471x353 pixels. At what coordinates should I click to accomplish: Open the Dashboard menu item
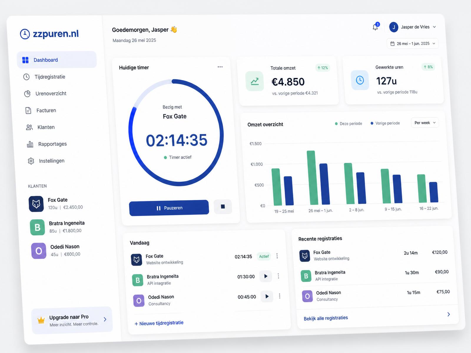tap(57, 60)
